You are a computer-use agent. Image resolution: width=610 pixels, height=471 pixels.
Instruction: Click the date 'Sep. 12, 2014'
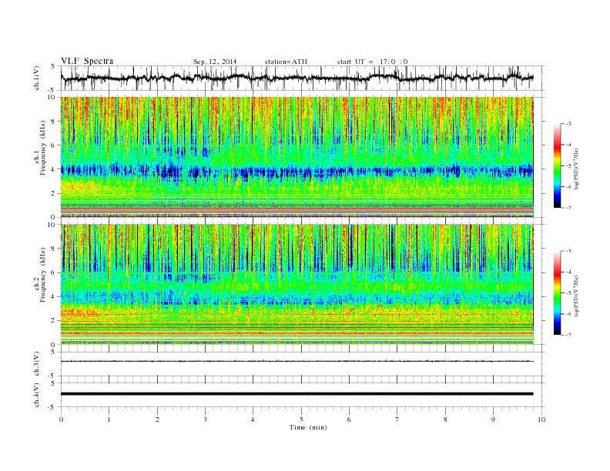215,62
